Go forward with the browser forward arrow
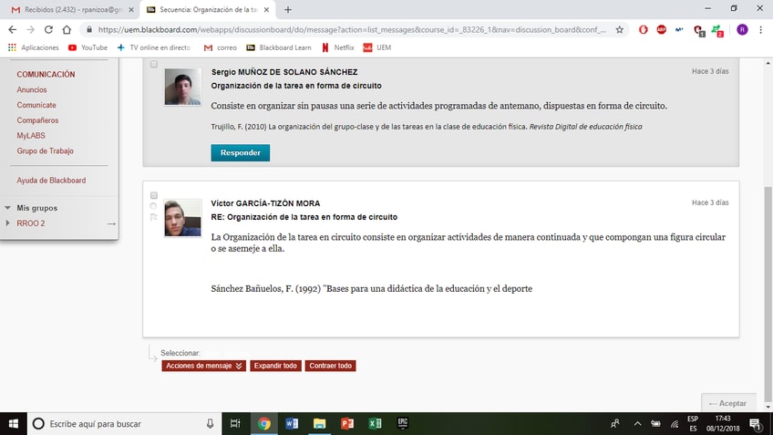 [31, 29]
